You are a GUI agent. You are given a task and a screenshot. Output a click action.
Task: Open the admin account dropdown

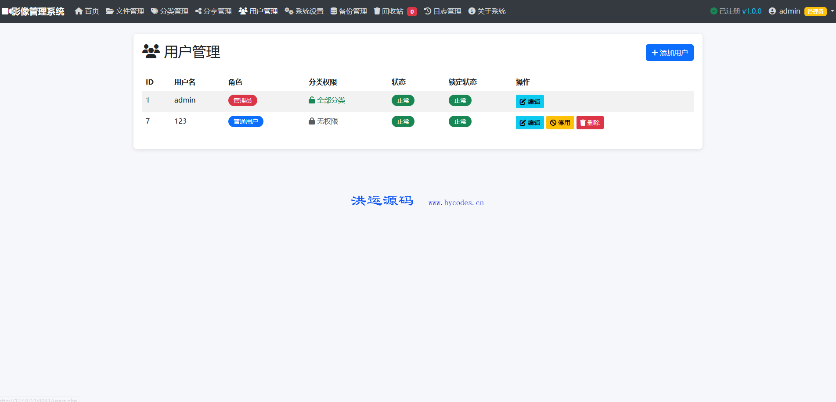(x=801, y=11)
